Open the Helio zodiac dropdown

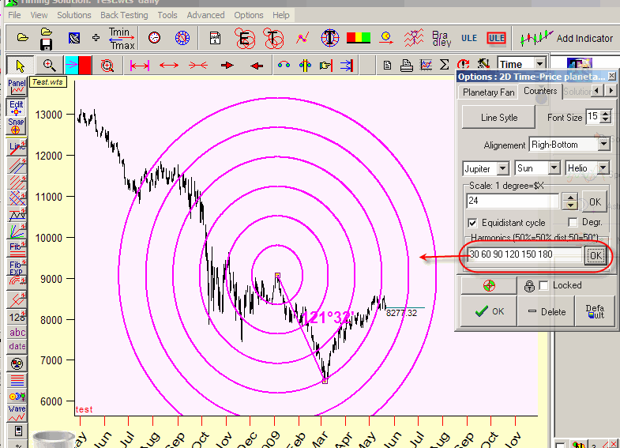[603, 168]
